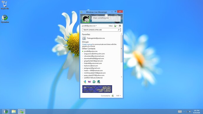Image resolution: width=203 pixels, height=114 pixels.
Task: Click the network tray icon
Action: tap(187, 112)
